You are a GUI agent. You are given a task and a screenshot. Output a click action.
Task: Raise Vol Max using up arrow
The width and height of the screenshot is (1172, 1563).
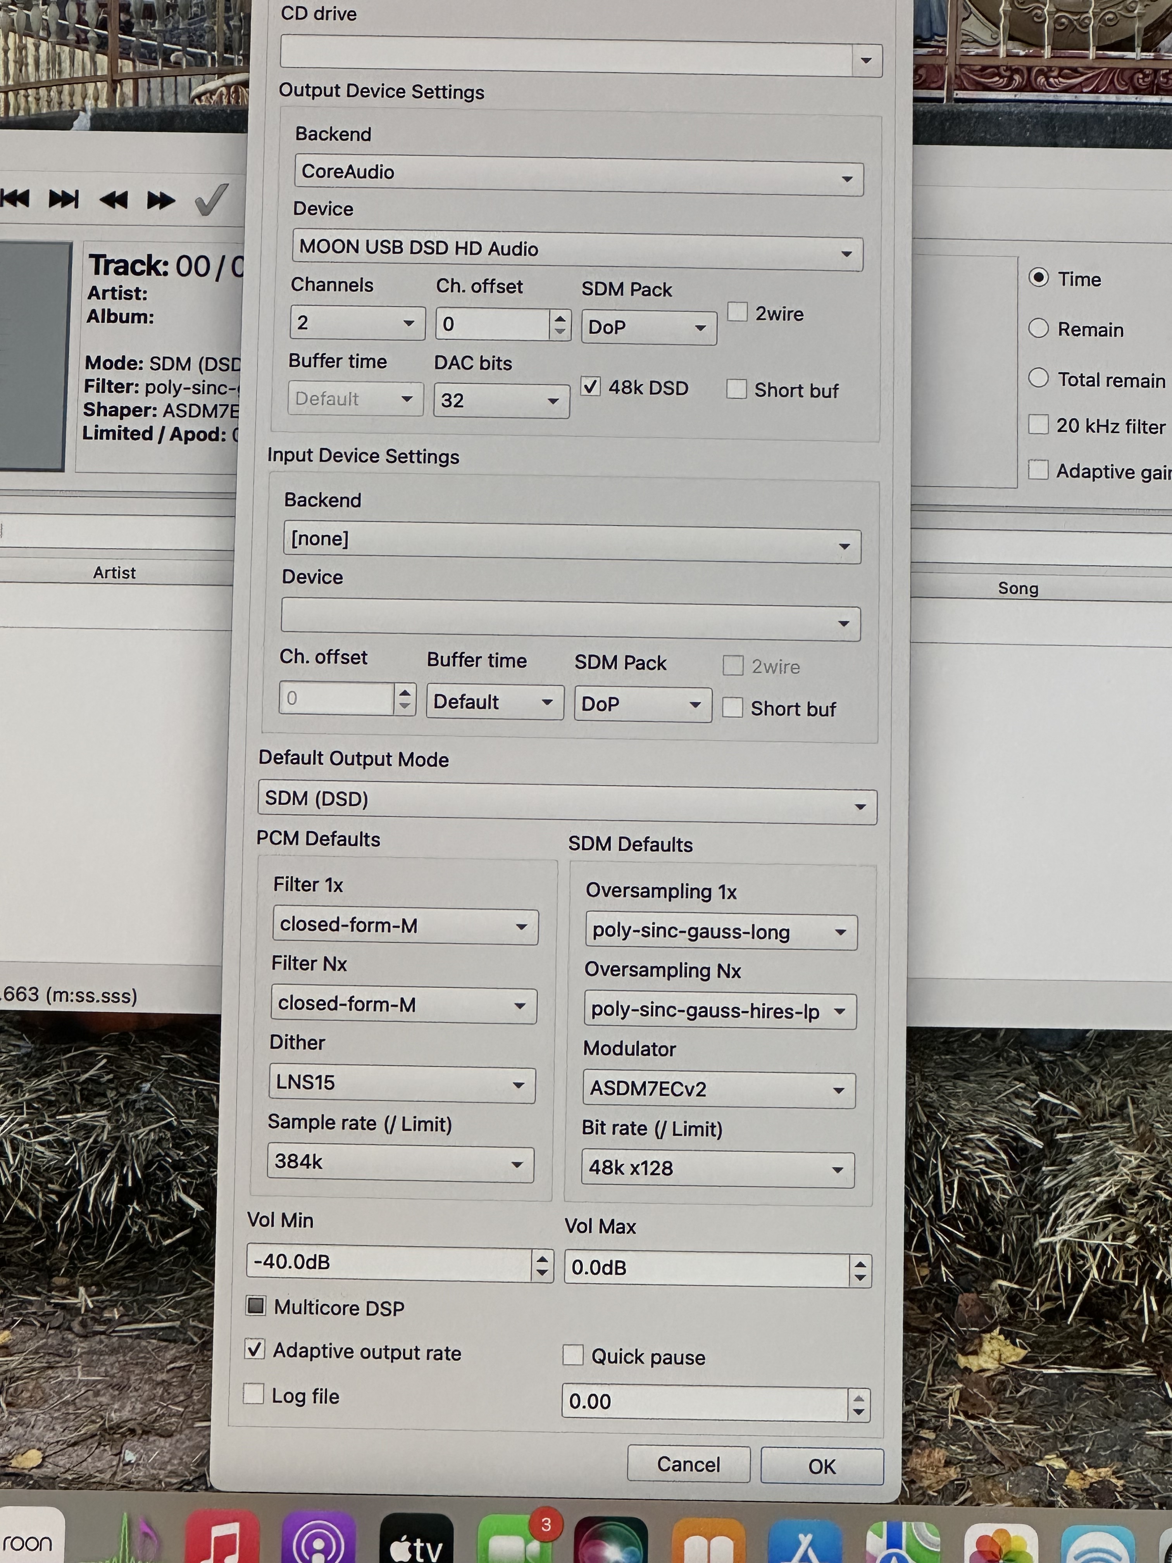point(860,1264)
